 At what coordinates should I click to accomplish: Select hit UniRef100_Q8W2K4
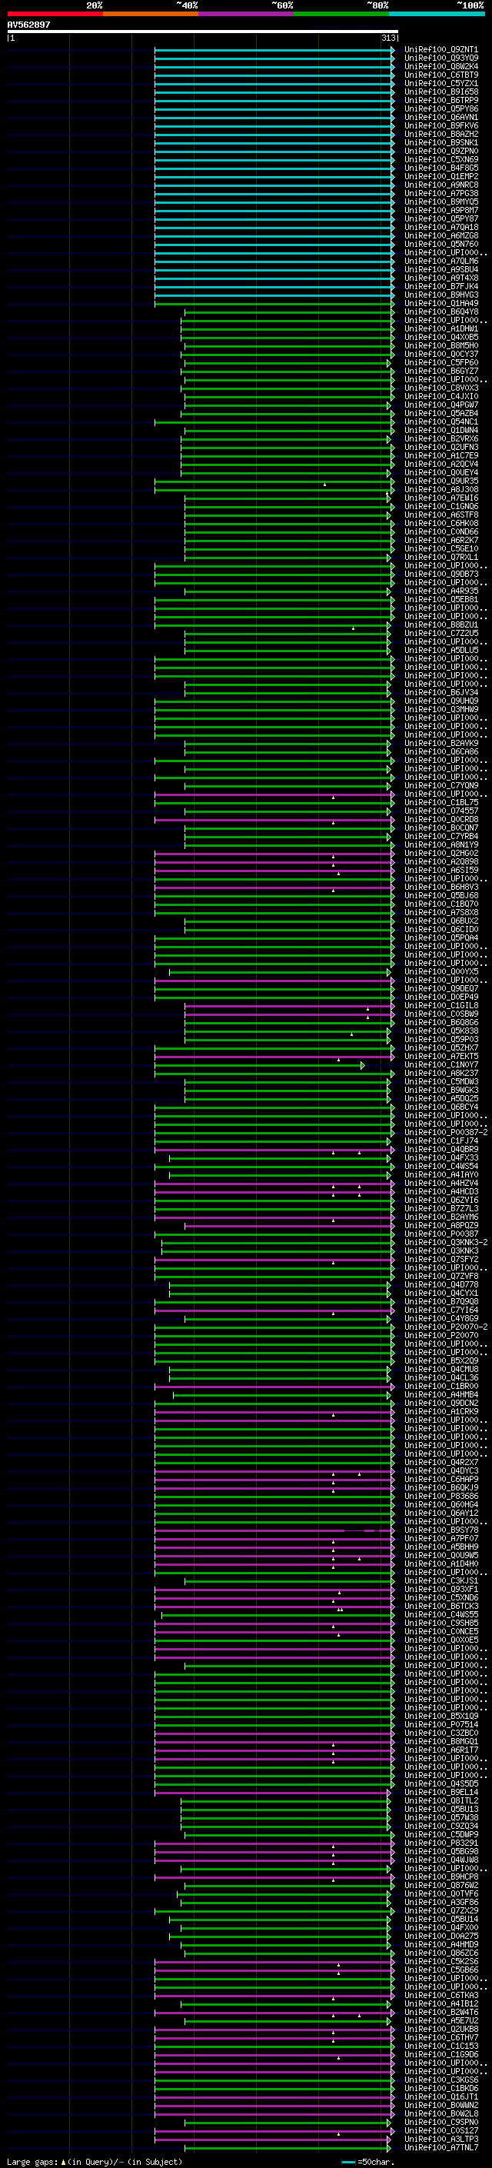pos(440,66)
